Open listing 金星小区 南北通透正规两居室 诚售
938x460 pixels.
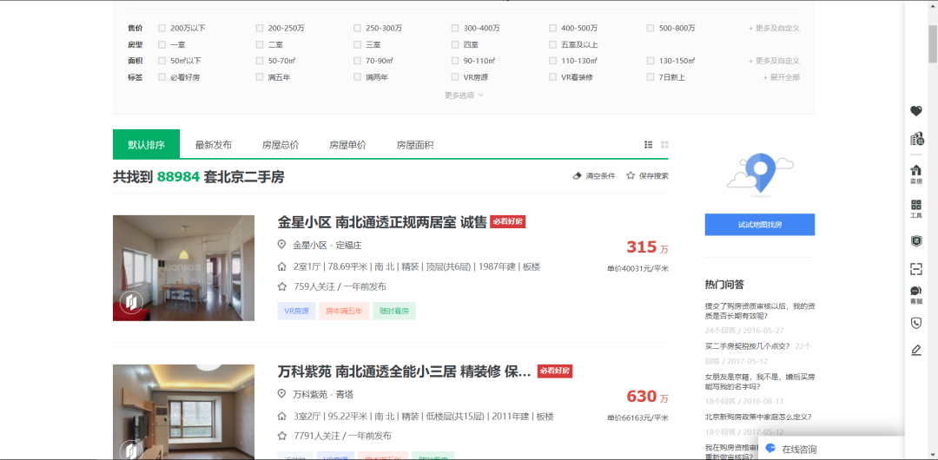pos(382,222)
